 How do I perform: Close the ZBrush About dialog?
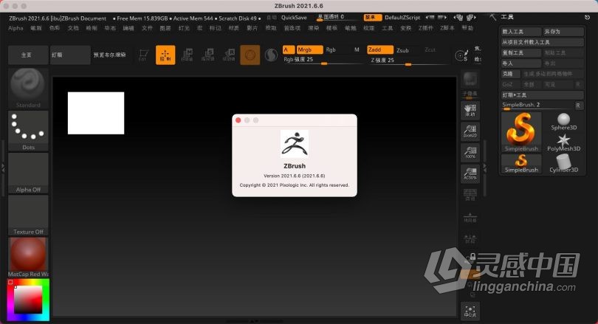[x=238, y=120]
